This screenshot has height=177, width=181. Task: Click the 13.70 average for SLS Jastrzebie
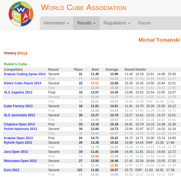pos(114,115)
